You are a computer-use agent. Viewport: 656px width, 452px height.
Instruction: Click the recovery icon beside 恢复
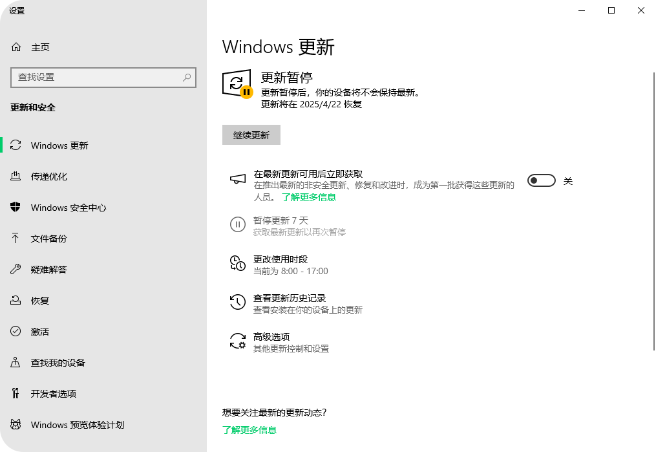16,300
